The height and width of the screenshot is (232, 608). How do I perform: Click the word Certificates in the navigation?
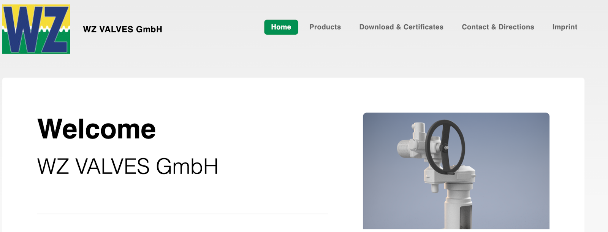click(423, 27)
